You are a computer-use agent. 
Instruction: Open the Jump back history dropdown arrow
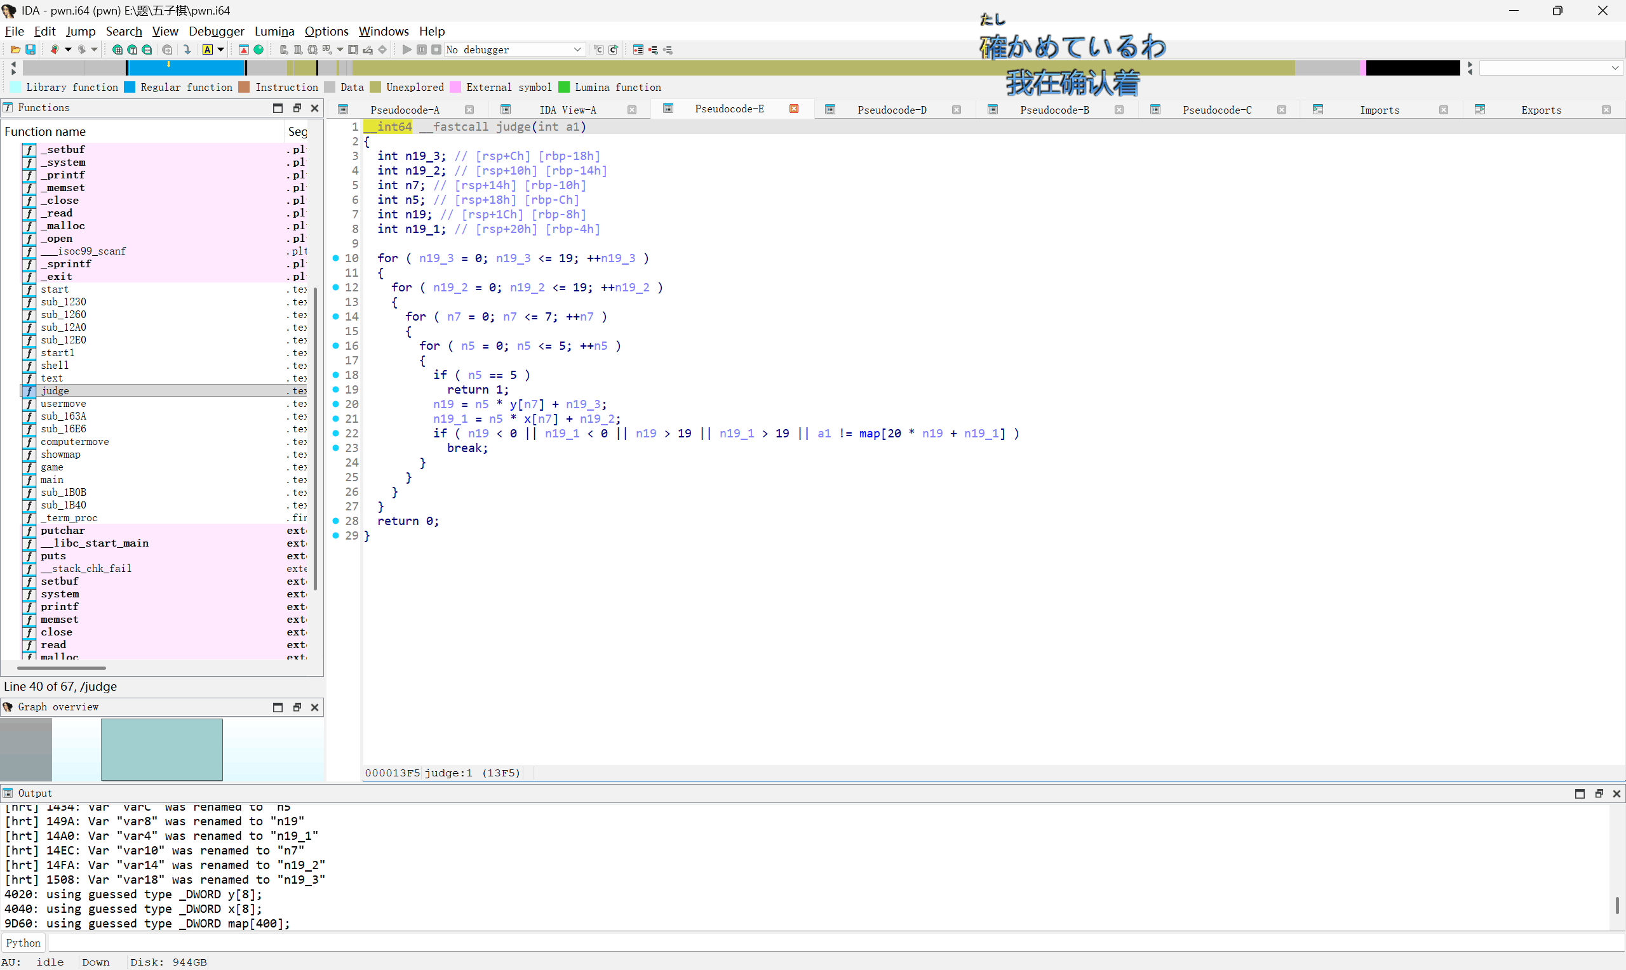pyautogui.click(x=67, y=50)
